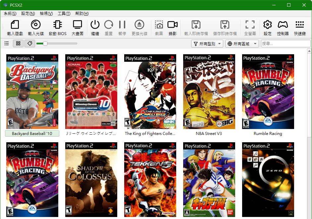This screenshot has width=312, height=219.
Task: Toggle 全螢幕 fullscreen icon
Action: click(250, 24)
